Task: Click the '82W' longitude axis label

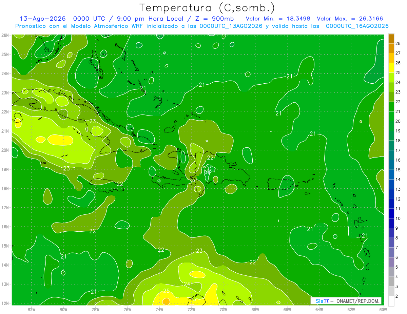Action: pos(32,309)
